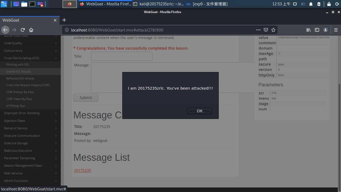Screen dimensions: 341x192
Task: Go to Firefox home page
Action: pyautogui.click(x=31, y=30)
